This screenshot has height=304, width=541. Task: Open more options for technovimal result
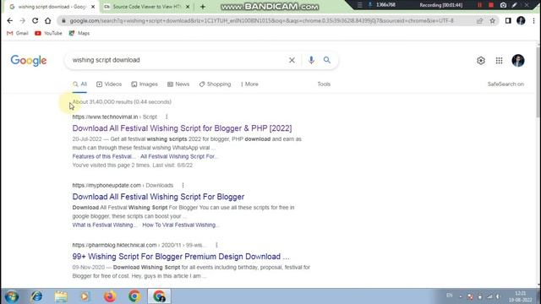[167, 117]
